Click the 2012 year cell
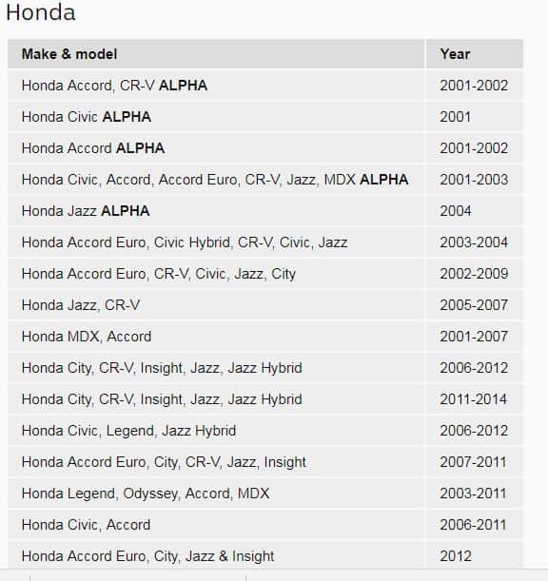The image size is (548, 581). (475, 556)
